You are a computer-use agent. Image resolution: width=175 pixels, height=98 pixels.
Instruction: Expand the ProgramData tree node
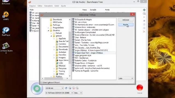tap(48, 28)
